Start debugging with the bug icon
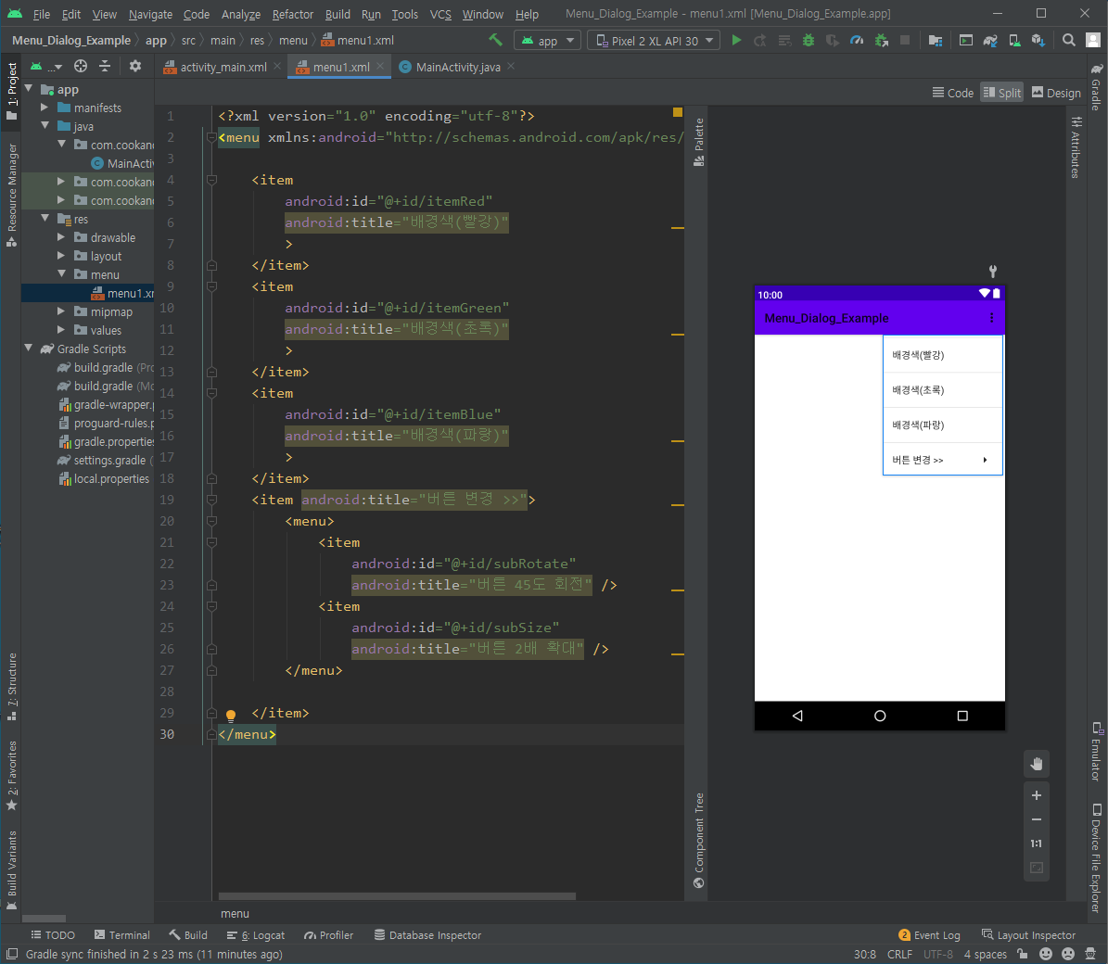 (809, 40)
